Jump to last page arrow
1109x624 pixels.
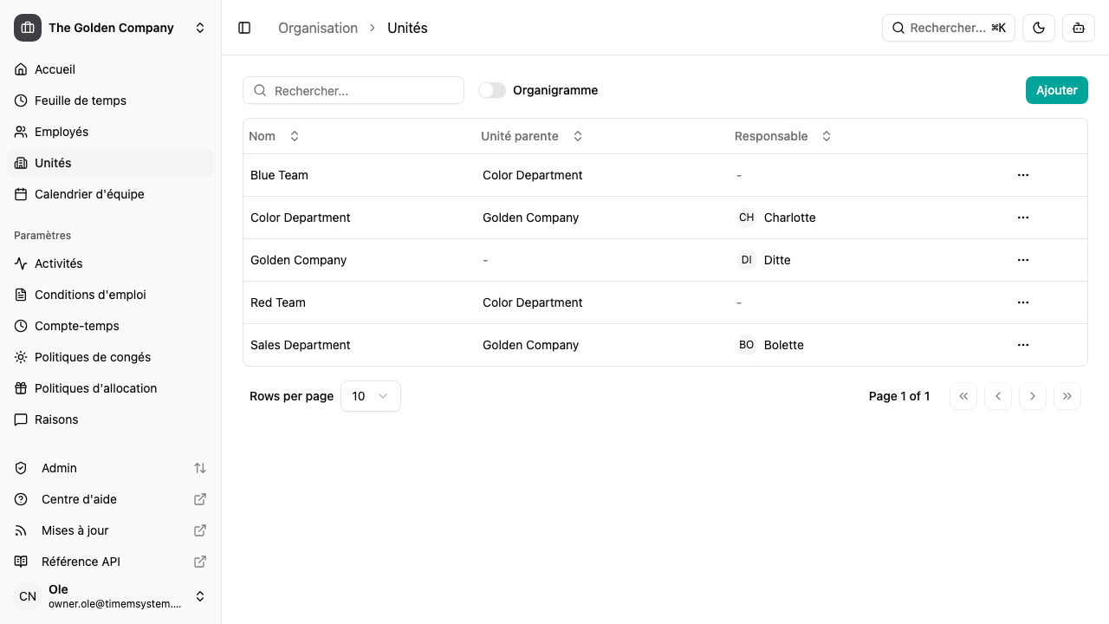[x=1067, y=396]
